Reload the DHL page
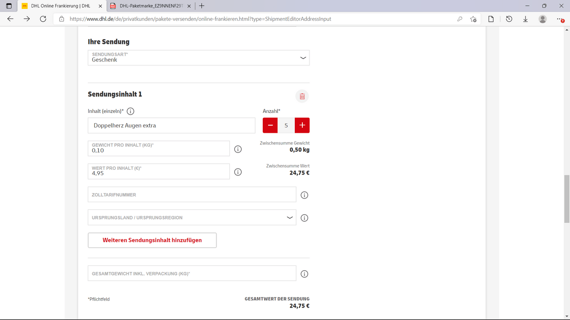 pos(43,19)
